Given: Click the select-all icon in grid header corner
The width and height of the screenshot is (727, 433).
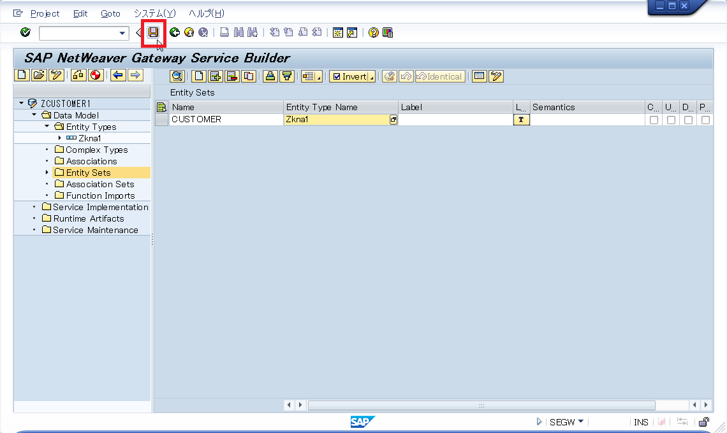Looking at the screenshot, I should coord(161,108).
